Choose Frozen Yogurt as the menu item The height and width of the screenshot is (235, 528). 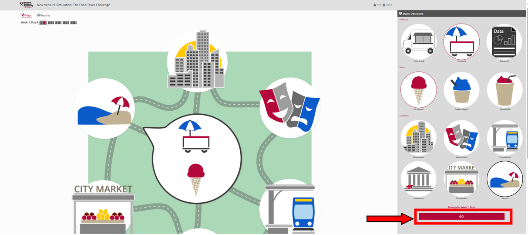(x=461, y=90)
